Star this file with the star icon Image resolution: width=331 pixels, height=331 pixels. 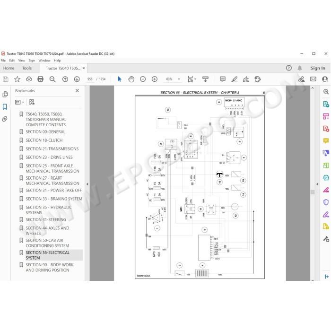tap(17, 79)
